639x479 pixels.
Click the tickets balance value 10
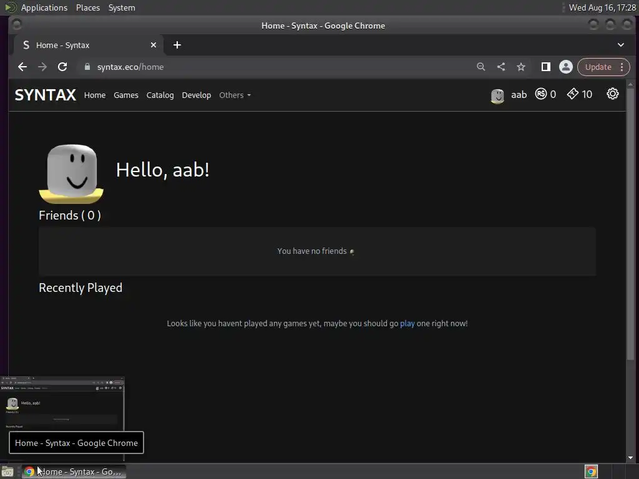click(x=587, y=95)
